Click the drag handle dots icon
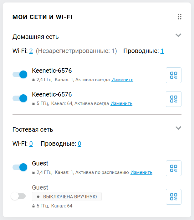 coord(180,17)
